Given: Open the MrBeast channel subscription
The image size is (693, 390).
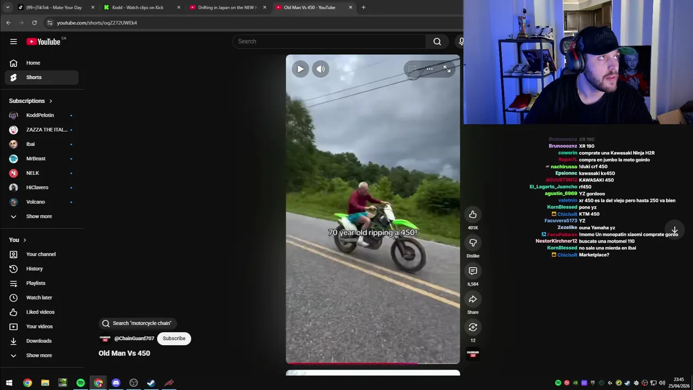Looking at the screenshot, I should pyautogui.click(x=42, y=159).
